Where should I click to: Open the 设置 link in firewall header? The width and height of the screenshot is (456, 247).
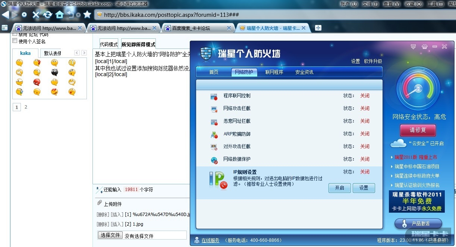[355, 61]
